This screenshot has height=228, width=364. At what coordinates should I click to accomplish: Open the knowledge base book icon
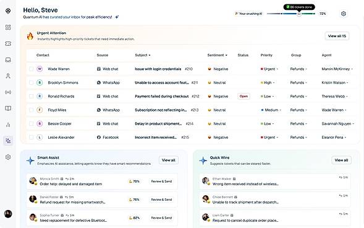[8, 108]
